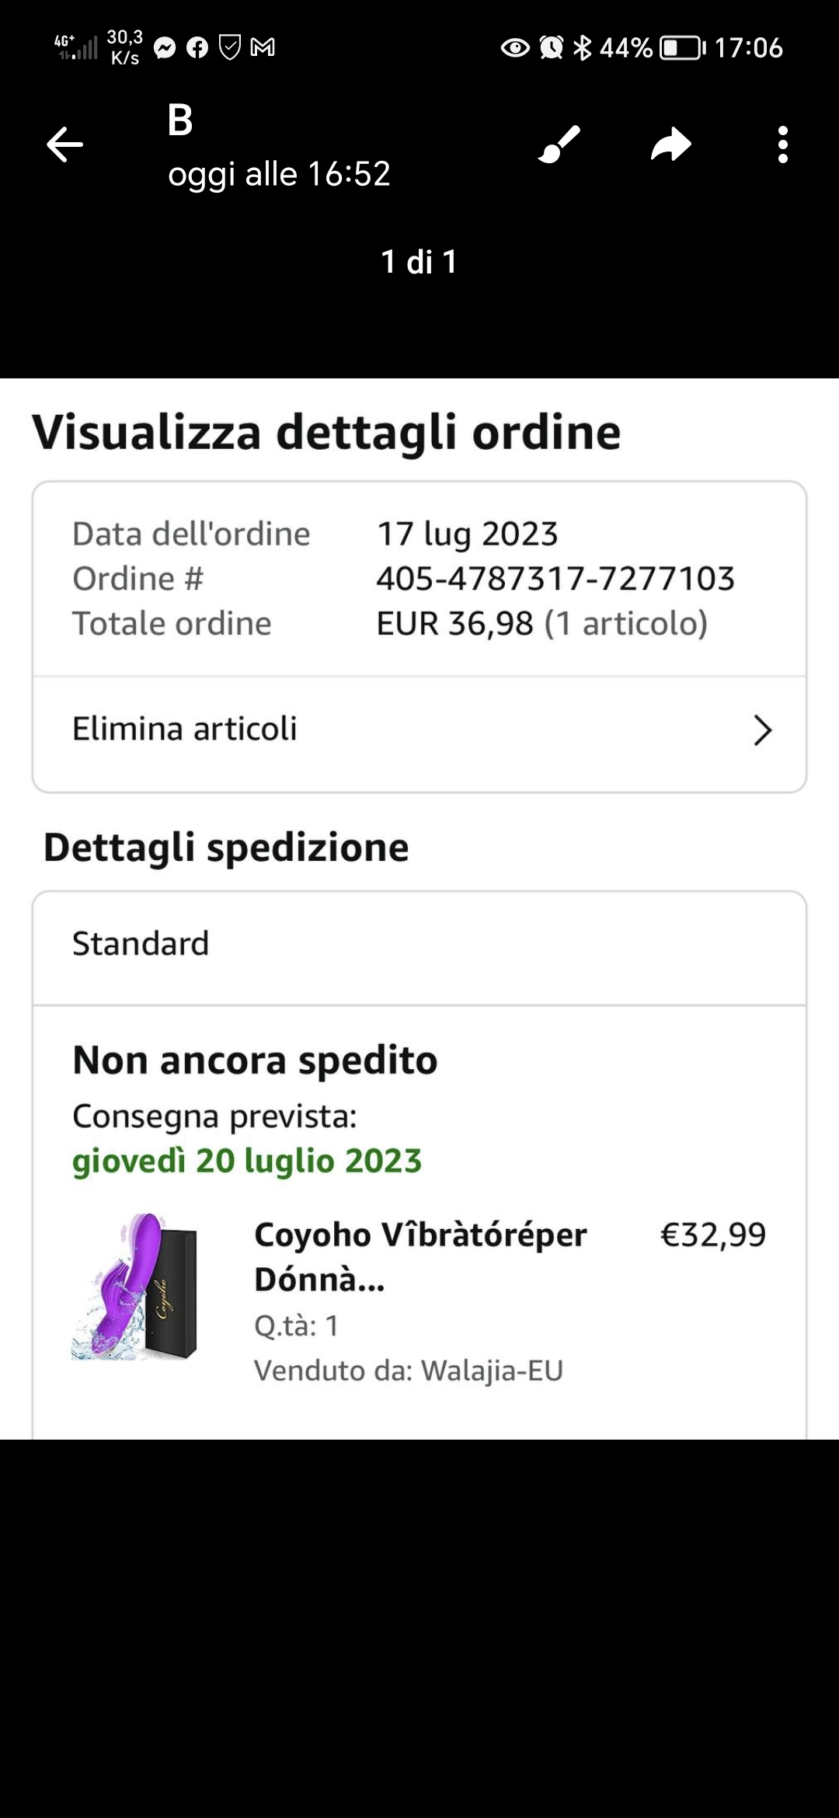Image resolution: width=839 pixels, height=1818 pixels.
Task: Tap the eye comfort status icon
Action: pyautogui.click(x=514, y=48)
